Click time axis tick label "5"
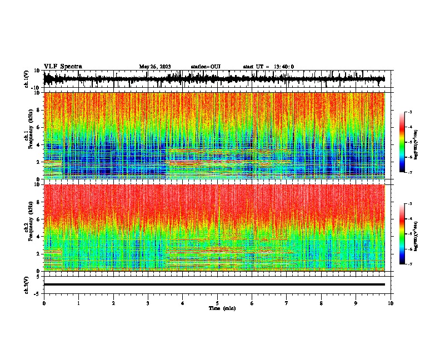Image resolution: width=440 pixels, height=340 pixels. pos(217,303)
